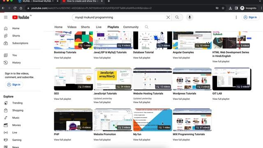Go forward using the browser forward arrow
This screenshot has width=263, height=148.
9,8
